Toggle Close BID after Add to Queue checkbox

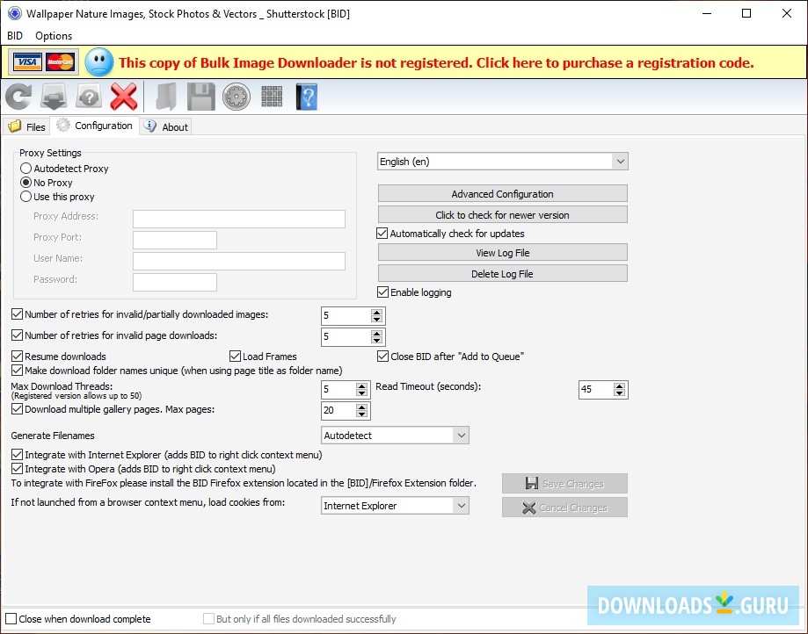[382, 357]
